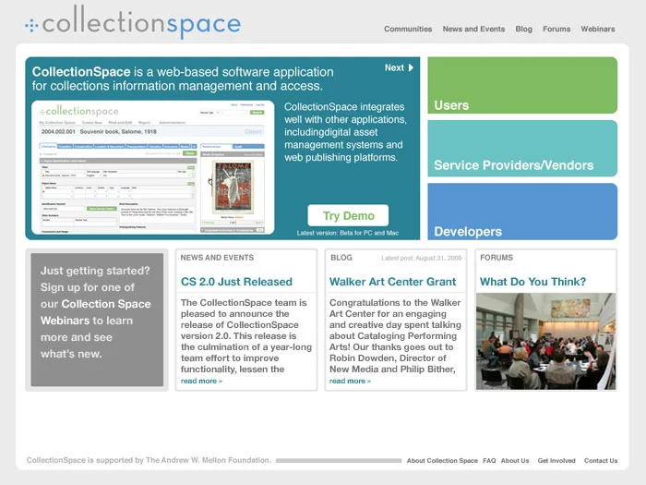
Task: Open the Communities menu item
Action: [x=408, y=29]
